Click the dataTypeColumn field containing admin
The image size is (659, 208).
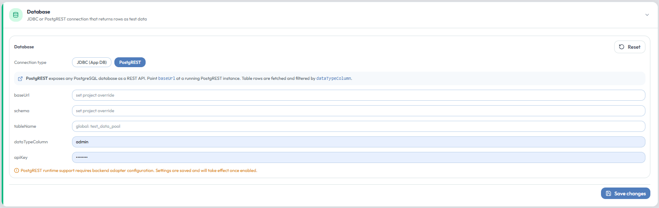coord(358,142)
